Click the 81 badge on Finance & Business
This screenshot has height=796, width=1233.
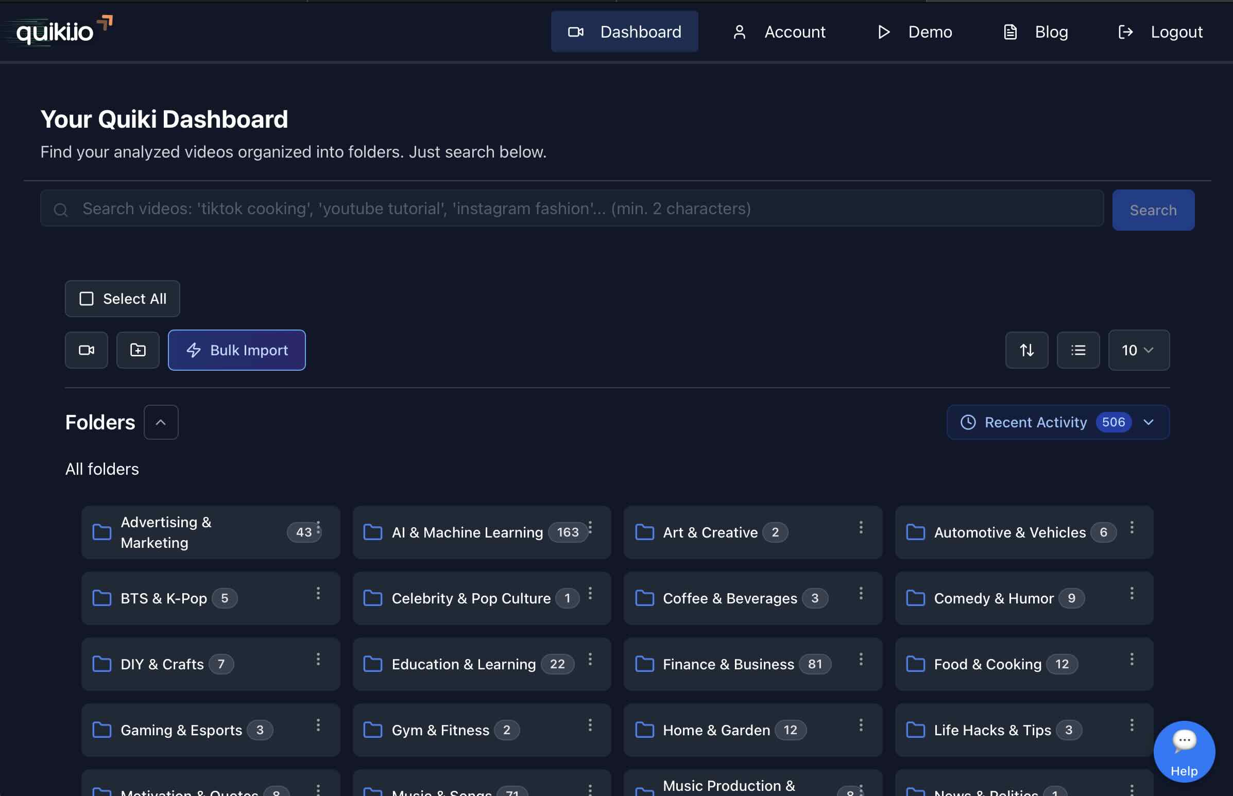[x=815, y=664]
